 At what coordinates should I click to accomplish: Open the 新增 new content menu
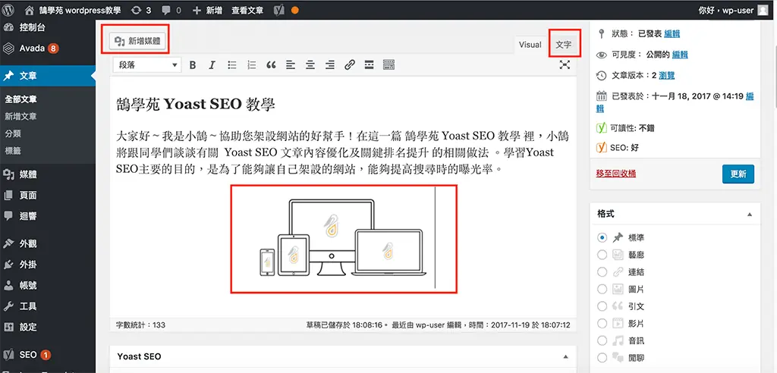pyautogui.click(x=207, y=10)
